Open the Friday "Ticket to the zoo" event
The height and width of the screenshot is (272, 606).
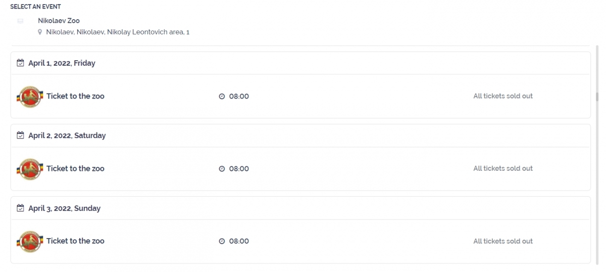pyautogui.click(x=75, y=96)
